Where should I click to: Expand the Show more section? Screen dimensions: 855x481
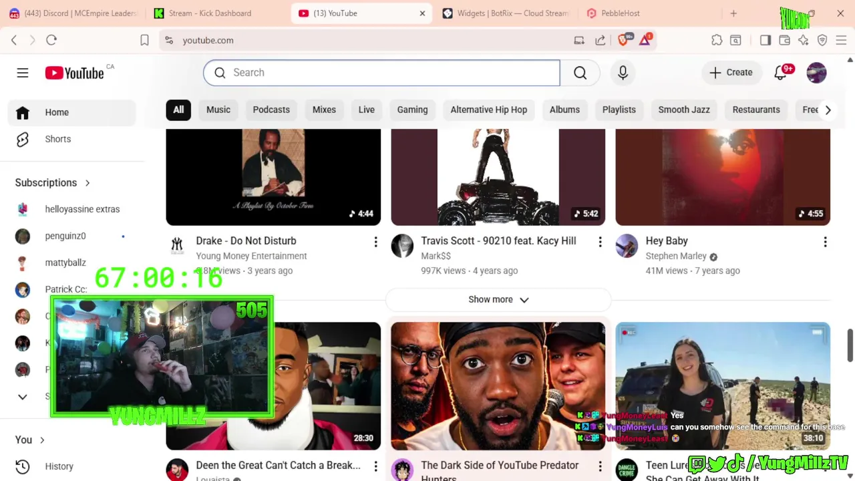498,299
